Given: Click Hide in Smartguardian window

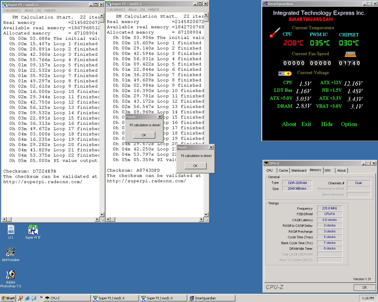Looking at the screenshot, I should pos(327,124).
